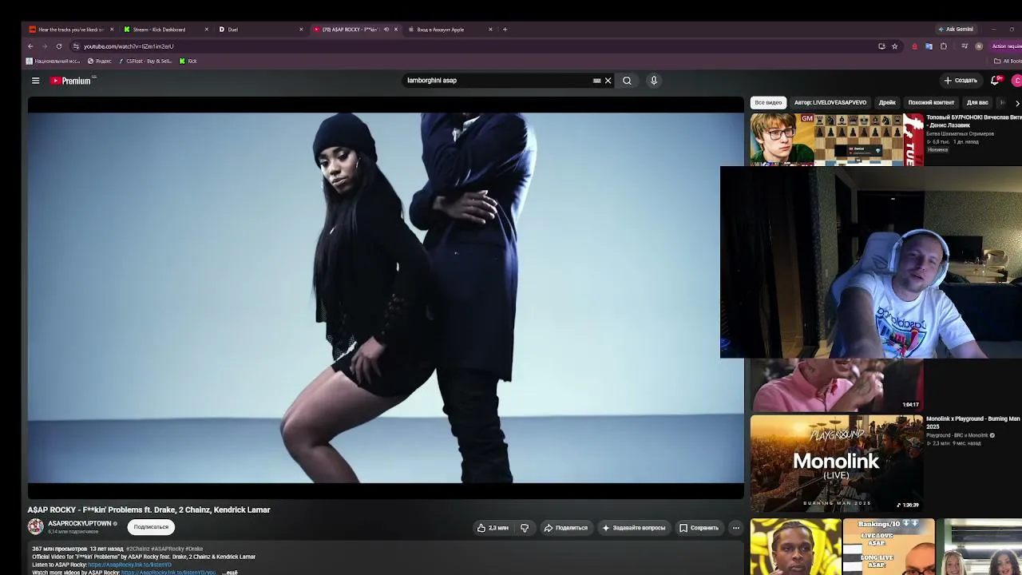Open the red extension icon in toolbar

(x=914, y=46)
